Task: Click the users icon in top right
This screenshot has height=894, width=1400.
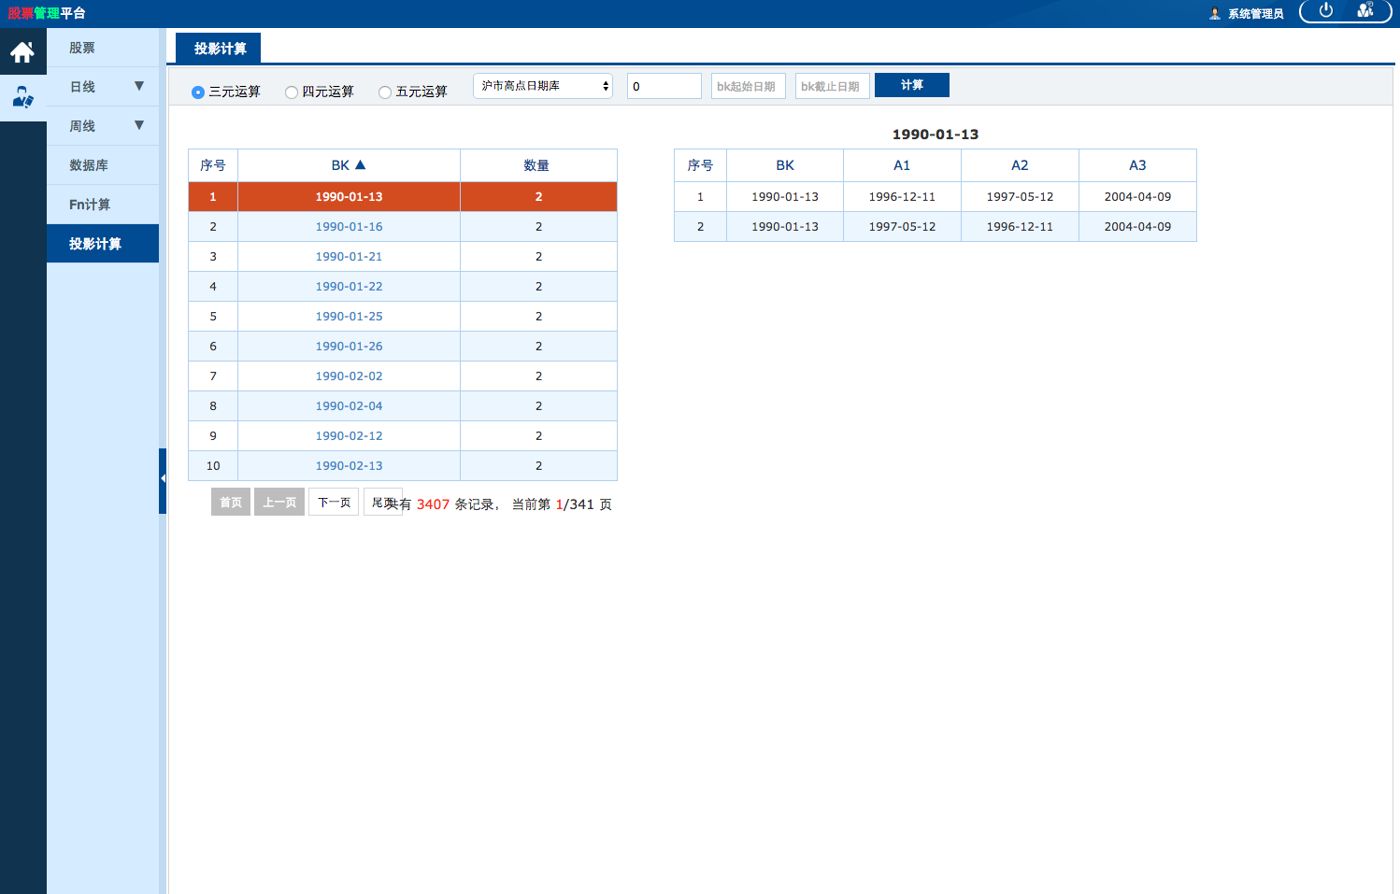Action: click(x=1365, y=10)
